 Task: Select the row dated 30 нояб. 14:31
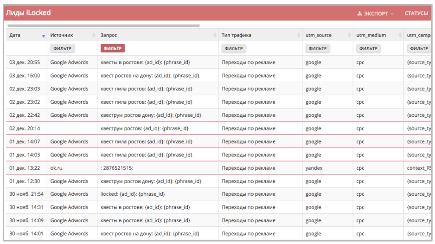coord(218,207)
